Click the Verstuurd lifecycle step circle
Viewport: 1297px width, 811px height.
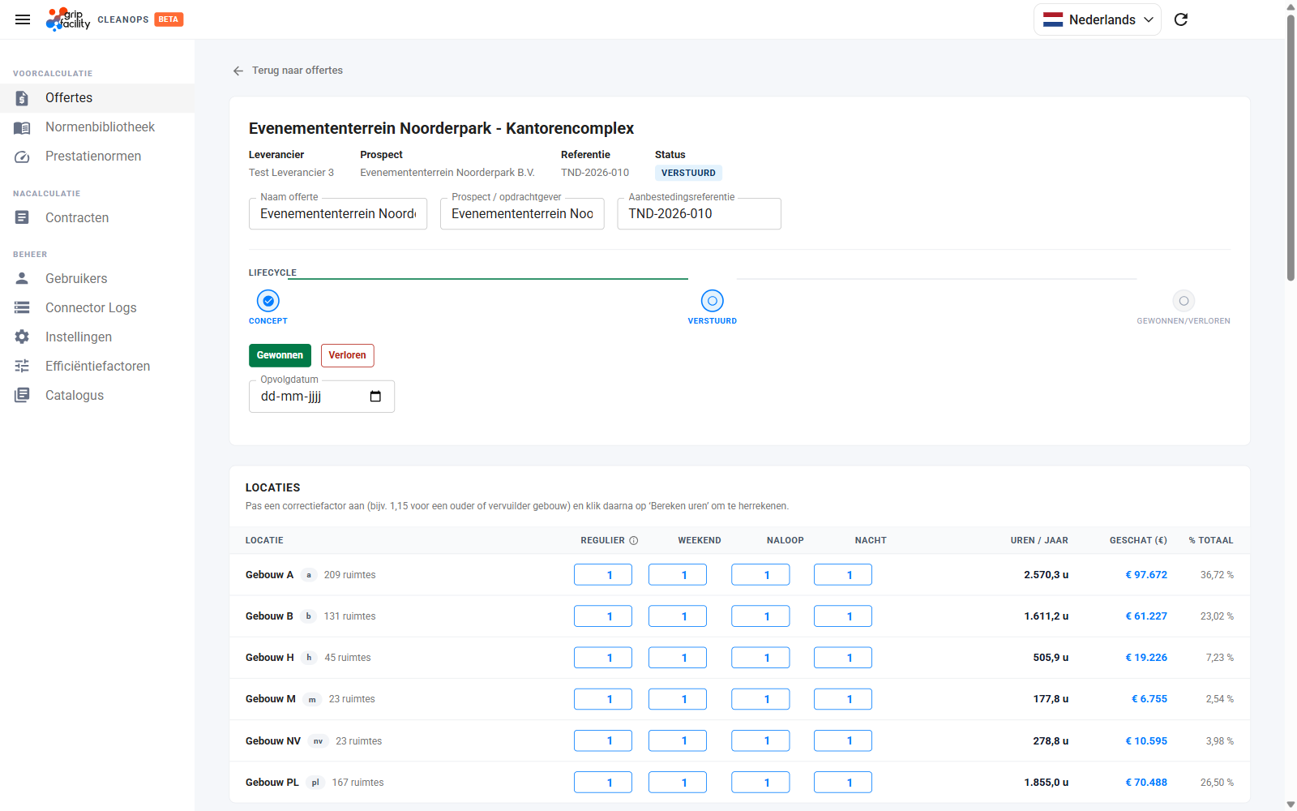coord(713,301)
